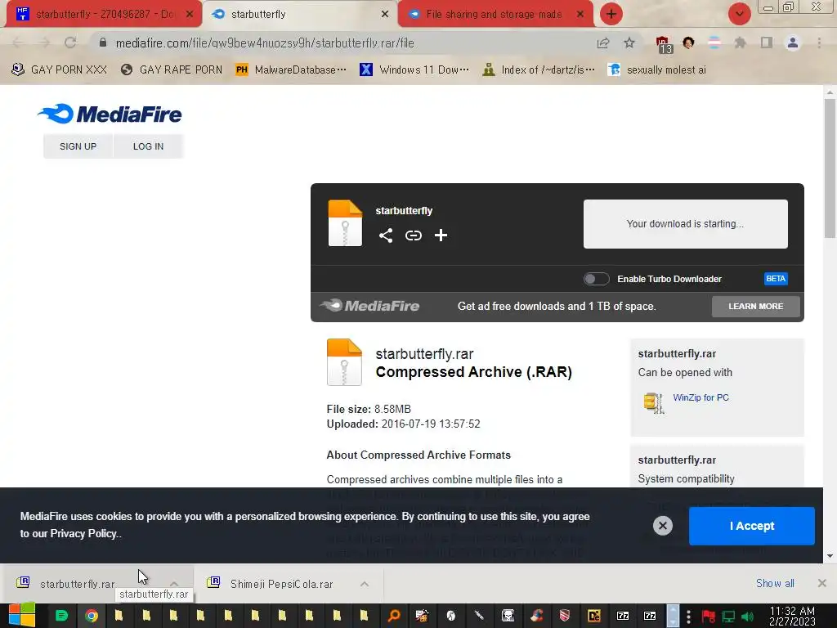This screenshot has height=628, width=837.
Task: Click the face avatar extension icon
Action: [688, 43]
